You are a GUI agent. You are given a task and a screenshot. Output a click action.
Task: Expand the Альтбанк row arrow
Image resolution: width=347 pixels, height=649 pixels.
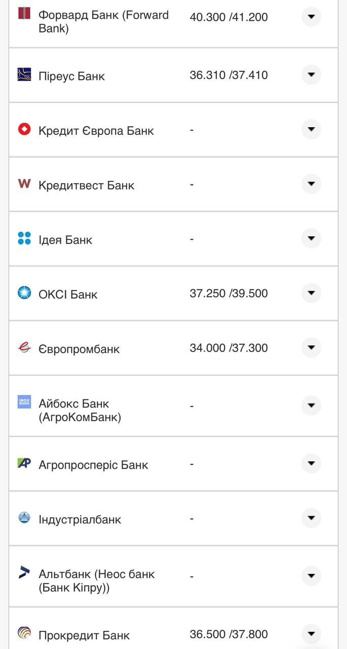311,576
